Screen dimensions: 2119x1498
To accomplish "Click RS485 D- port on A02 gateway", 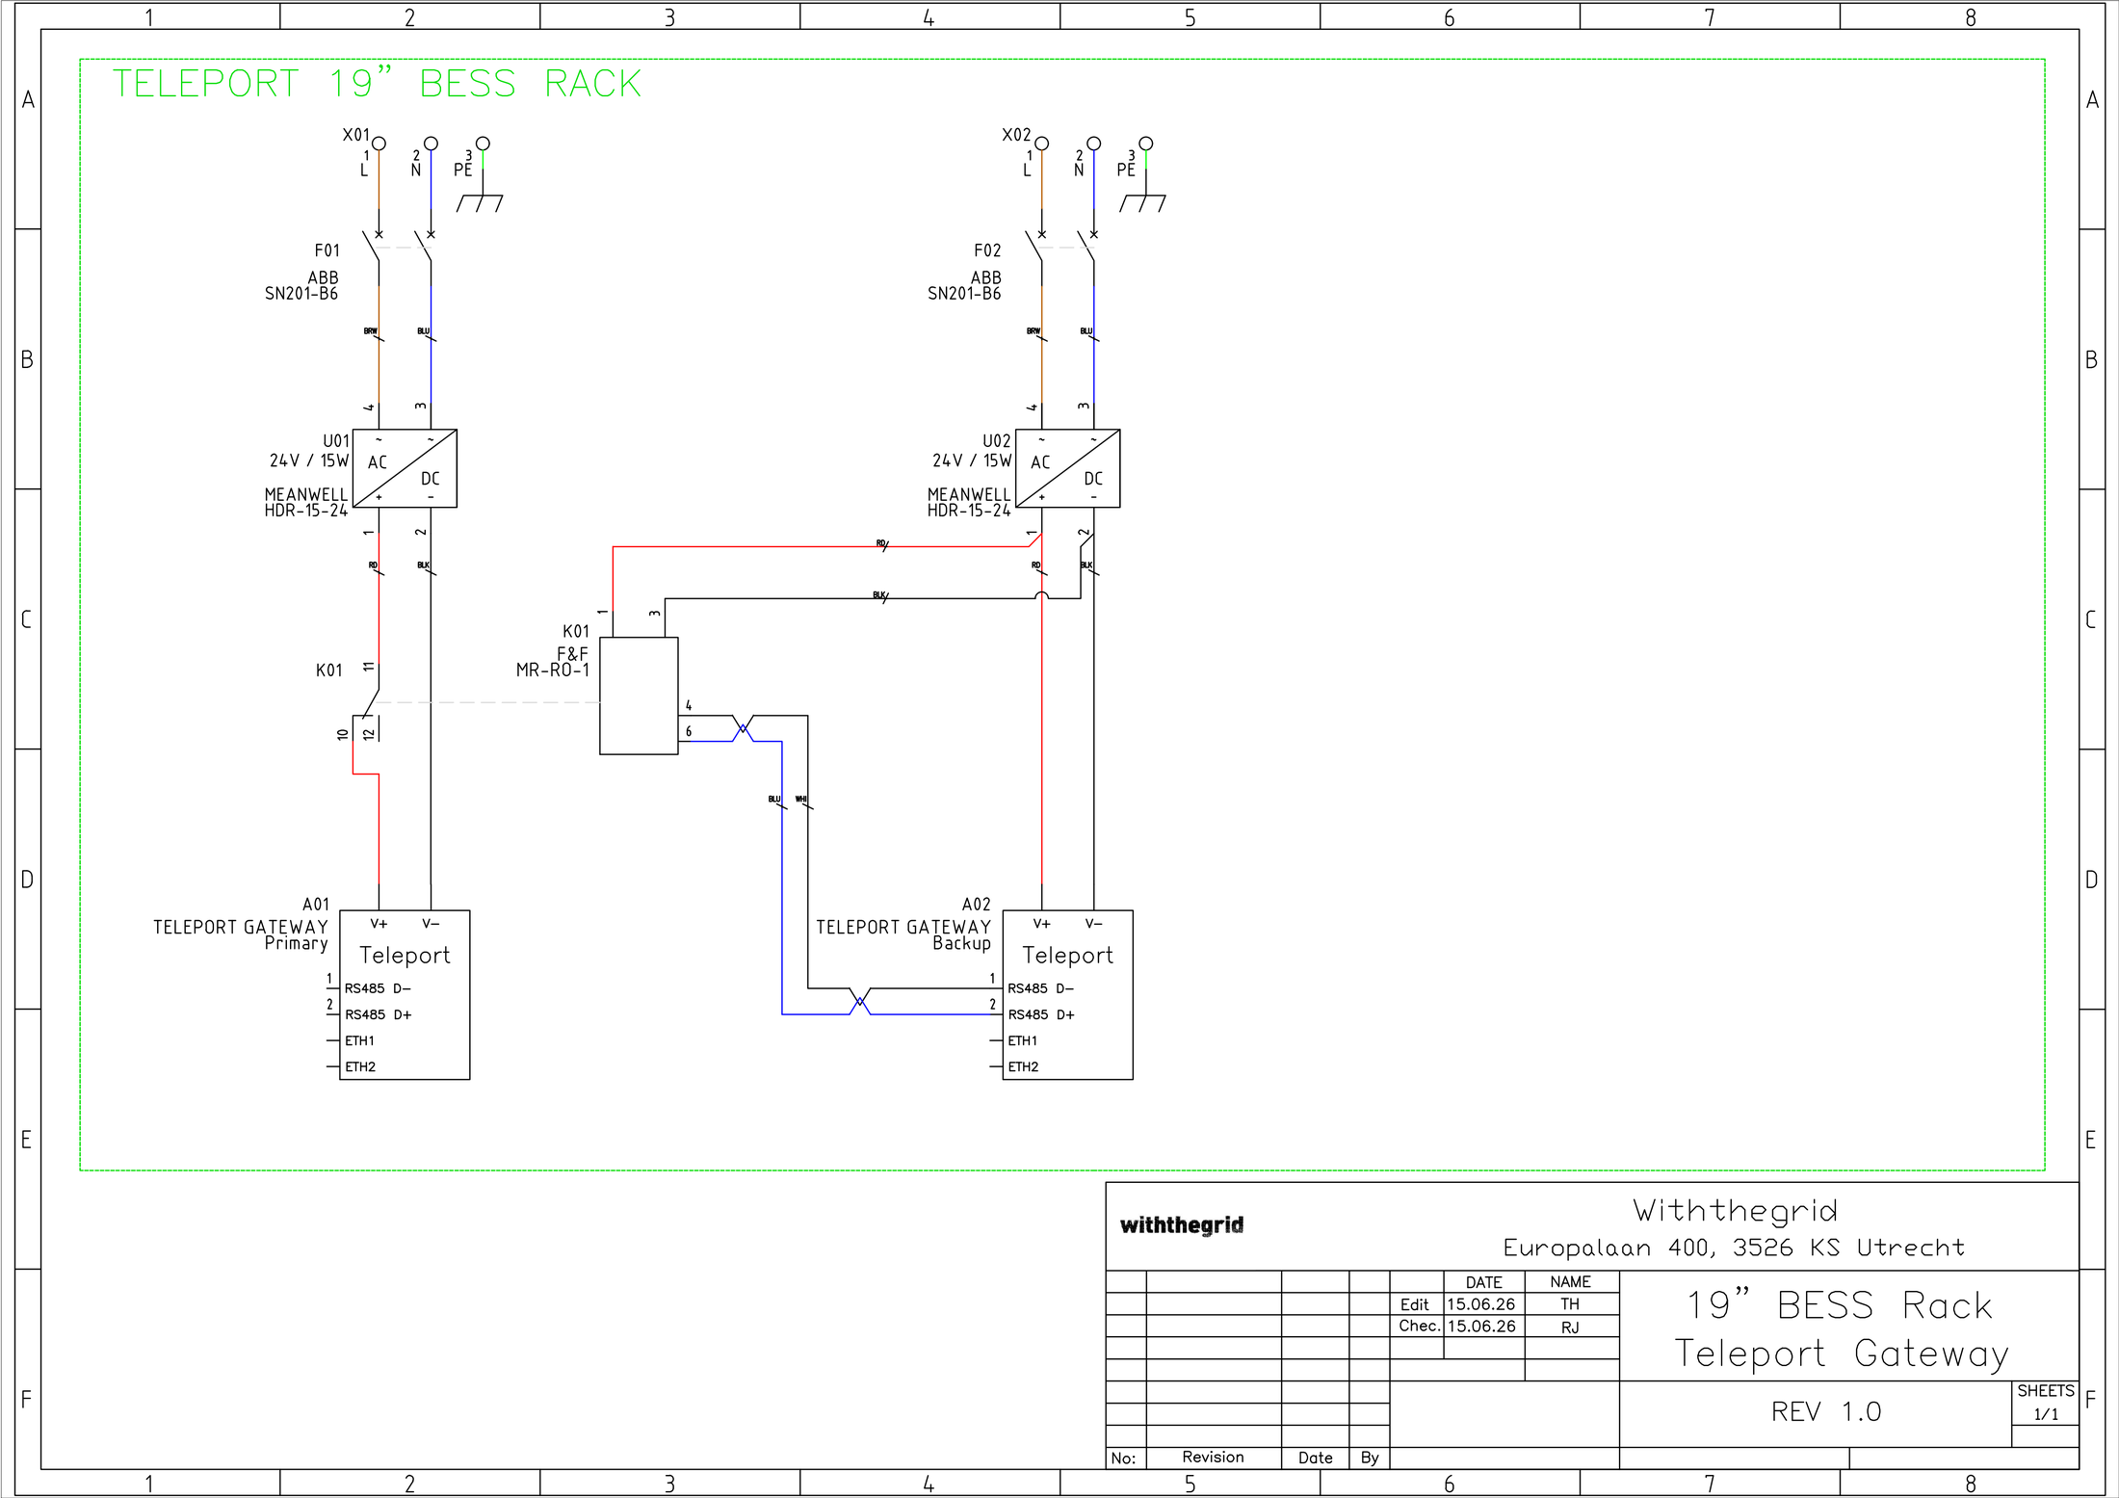I will [x=1040, y=988].
